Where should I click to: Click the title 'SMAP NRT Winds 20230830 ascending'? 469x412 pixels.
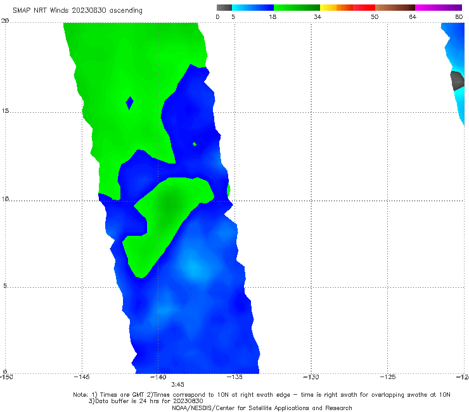[77, 10]
